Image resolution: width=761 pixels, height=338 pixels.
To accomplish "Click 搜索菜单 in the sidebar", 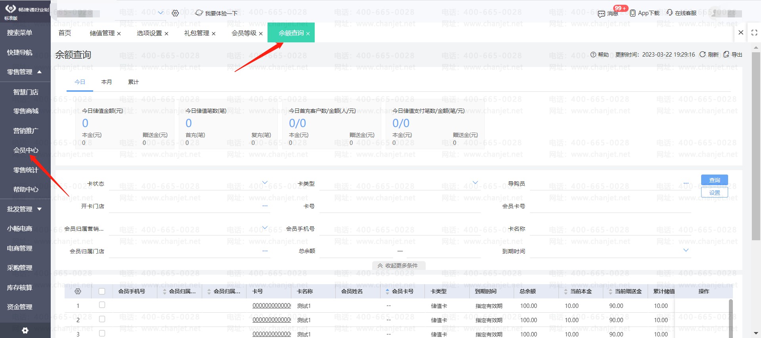I will [x=19, y=33].
